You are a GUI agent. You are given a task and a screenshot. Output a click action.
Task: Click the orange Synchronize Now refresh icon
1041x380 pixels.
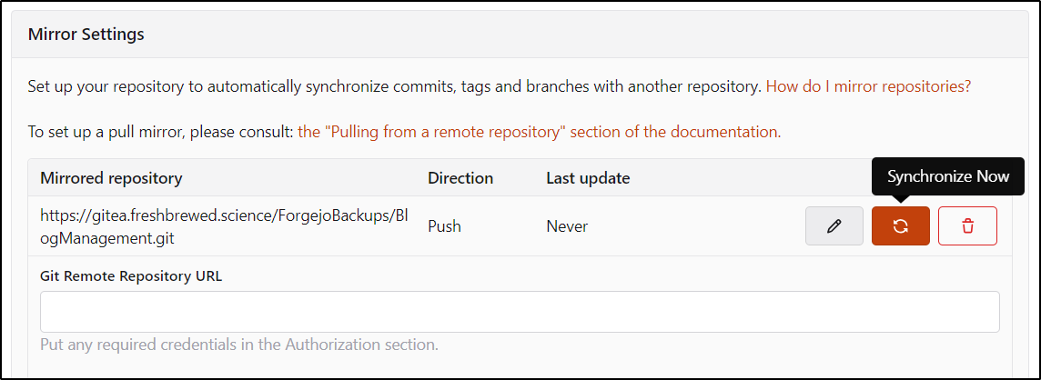pyautogui.click(x=900, y=226)
